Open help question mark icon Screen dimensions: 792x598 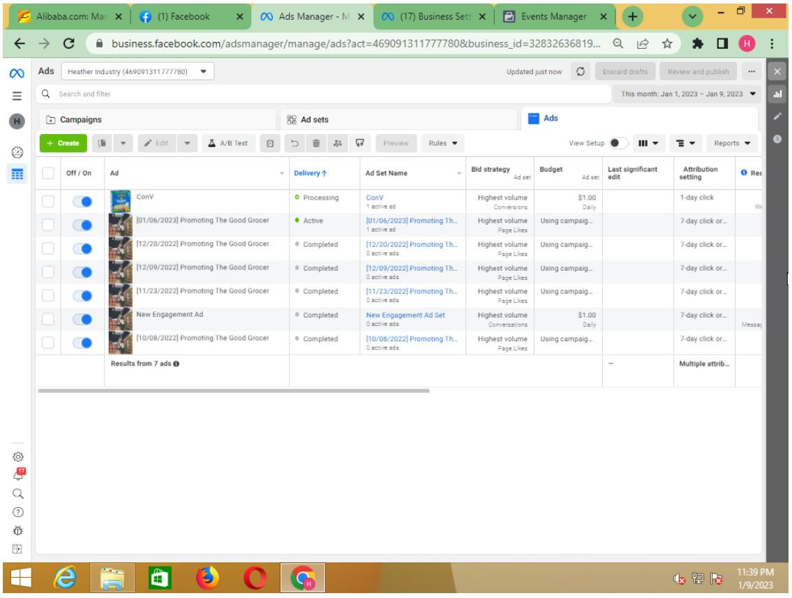tap(17, 513)
